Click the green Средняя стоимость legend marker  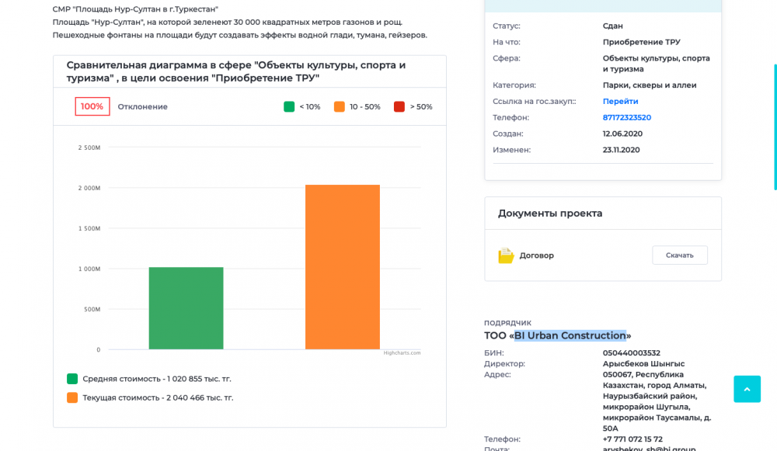point(72,379)
